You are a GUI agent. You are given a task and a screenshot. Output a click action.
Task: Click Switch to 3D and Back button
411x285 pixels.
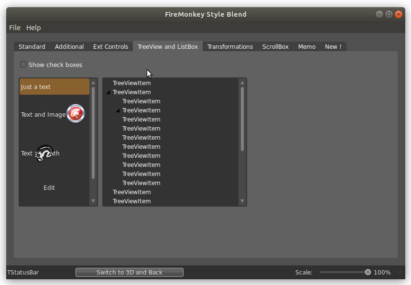coord(130,273)
